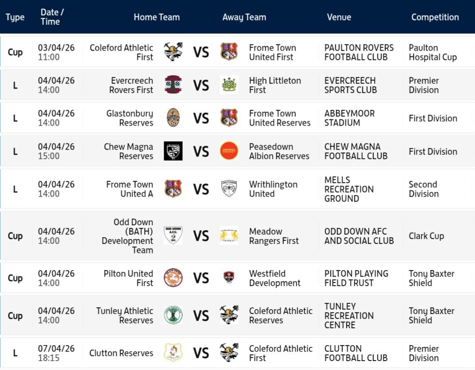
Task: Open the Tony Baxter Shield link for Pilton
Action: coord(431,278)
